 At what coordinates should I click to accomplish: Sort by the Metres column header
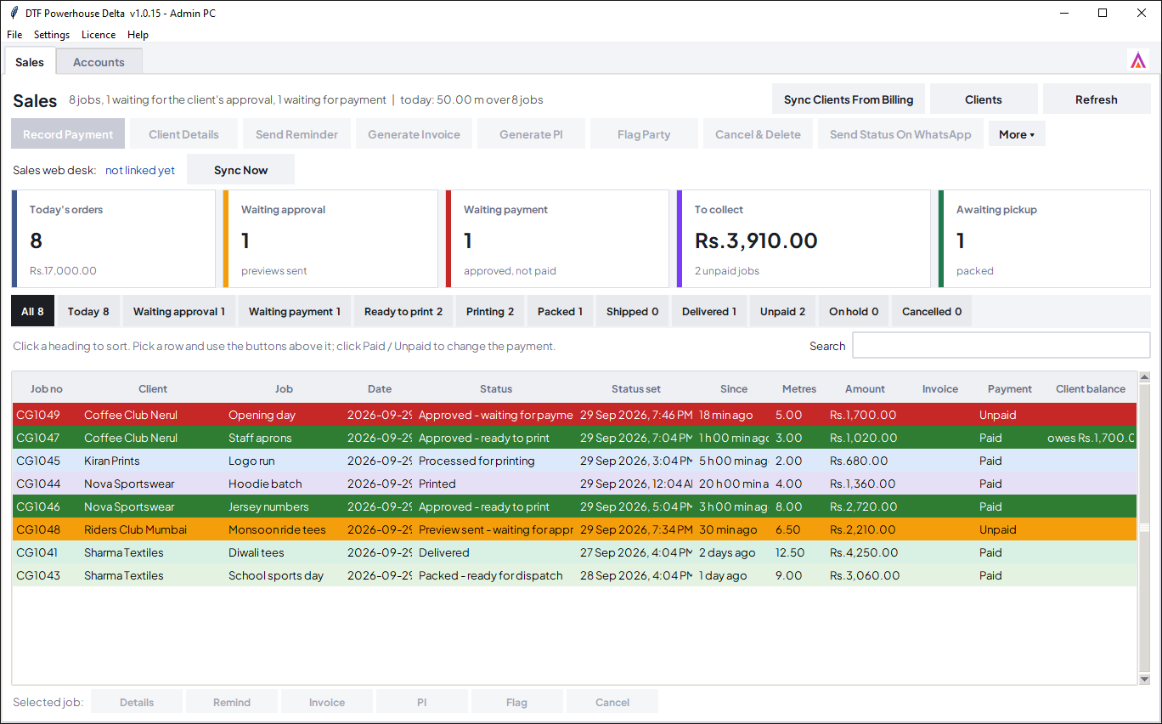click(x=799, y=389)
